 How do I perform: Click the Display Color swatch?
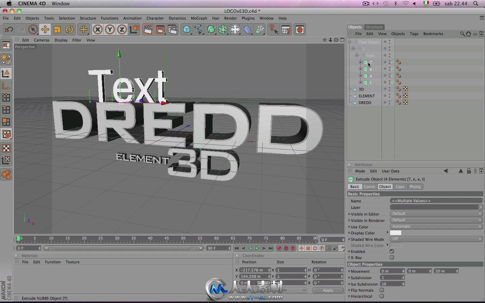395,233
